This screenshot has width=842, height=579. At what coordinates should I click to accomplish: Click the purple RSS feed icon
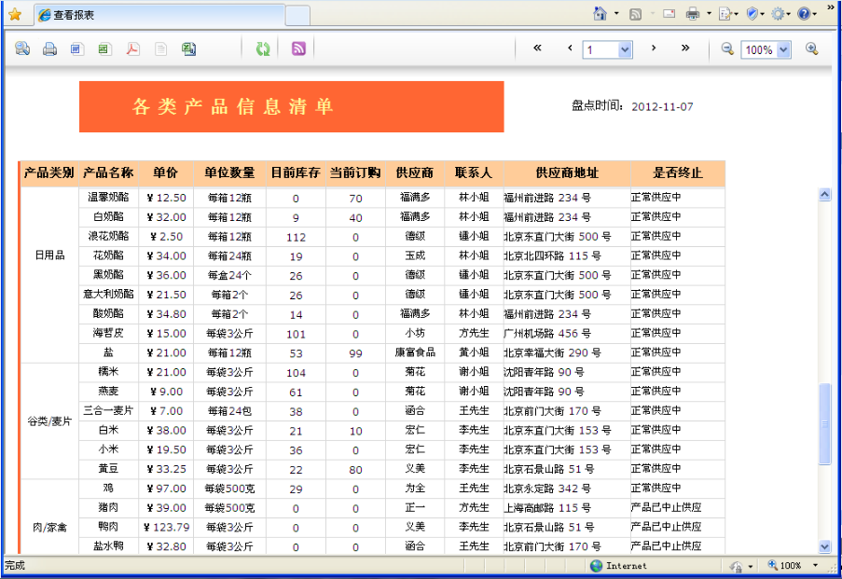point(298,48)
